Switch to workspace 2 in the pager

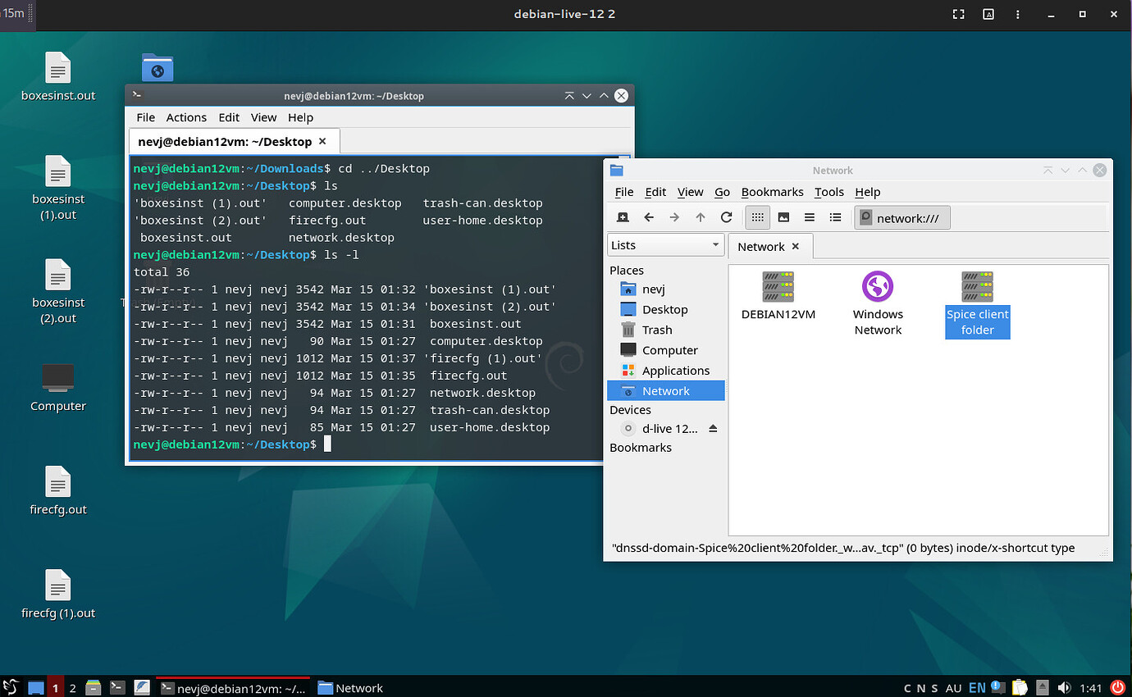72,687
